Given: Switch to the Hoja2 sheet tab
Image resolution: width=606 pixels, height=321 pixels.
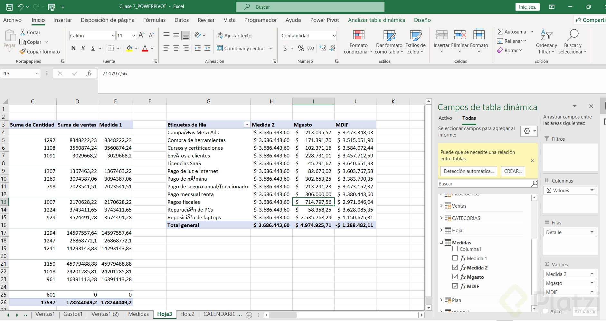Looking at the screenshot, I should tap(187, 314).
